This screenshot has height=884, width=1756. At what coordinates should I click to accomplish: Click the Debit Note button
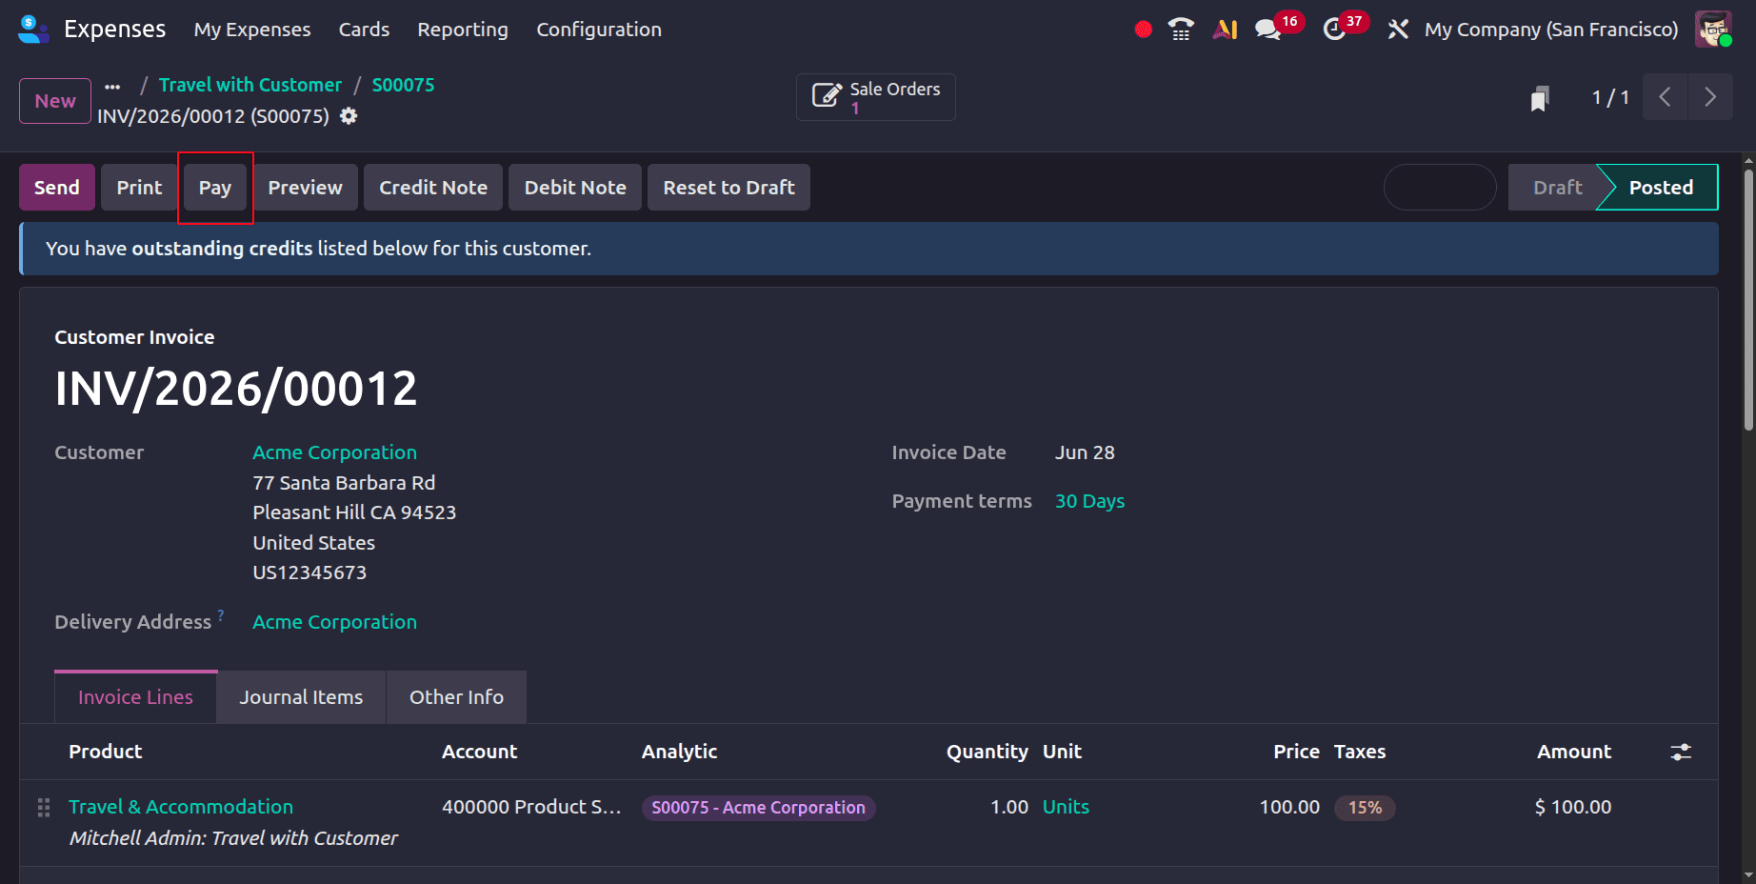[575, 188]
